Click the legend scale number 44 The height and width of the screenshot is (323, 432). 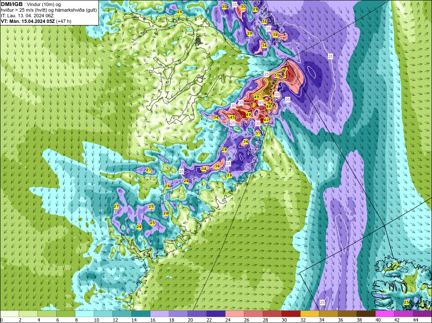point(416,320)
